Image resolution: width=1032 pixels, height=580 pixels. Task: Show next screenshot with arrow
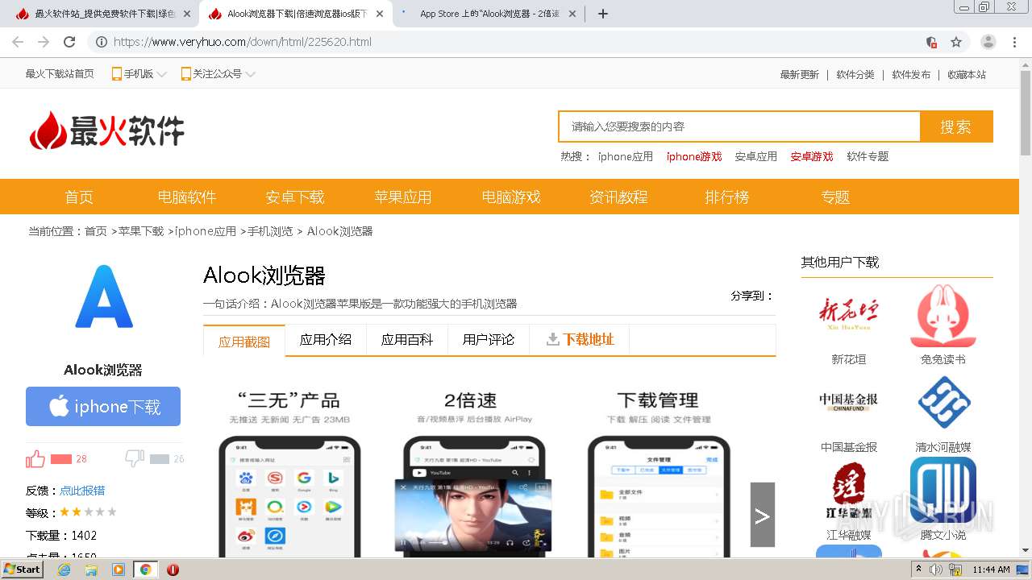762,515
